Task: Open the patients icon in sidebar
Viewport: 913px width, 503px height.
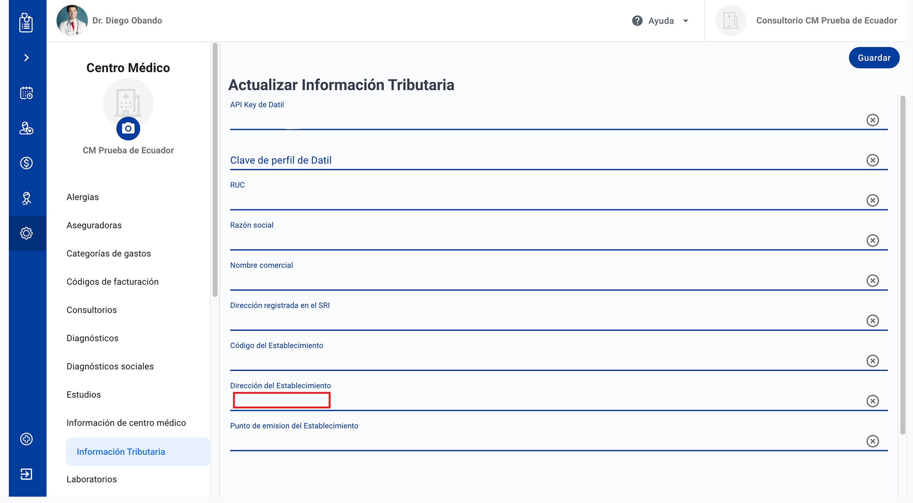Action: [26, 128]
